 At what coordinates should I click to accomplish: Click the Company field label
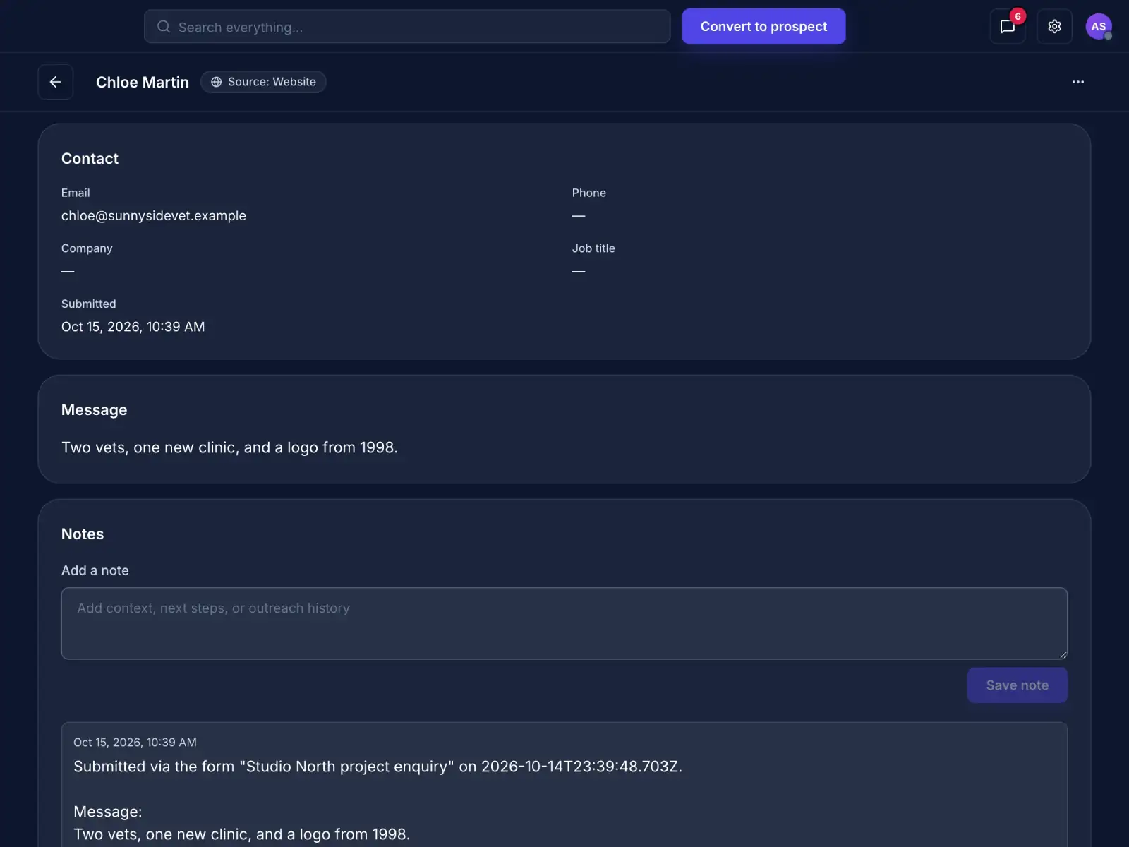tap(87, 248)
